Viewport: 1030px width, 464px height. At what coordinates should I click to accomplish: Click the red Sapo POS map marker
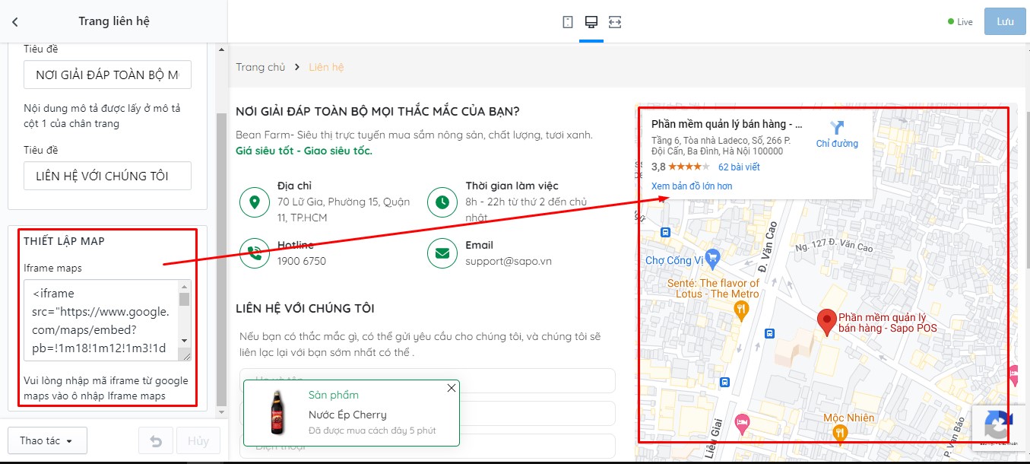pos(826,322)
